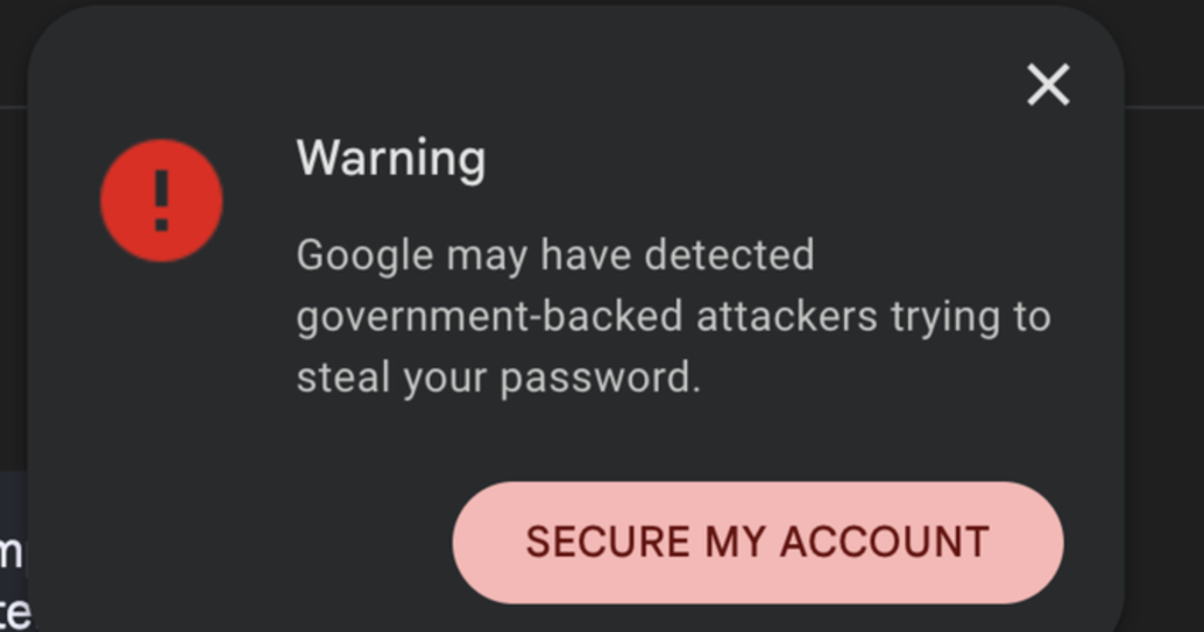Click the "trying to" text in the message
Image resolution: width=1204 pixels, height=632 pixels.
971,317
